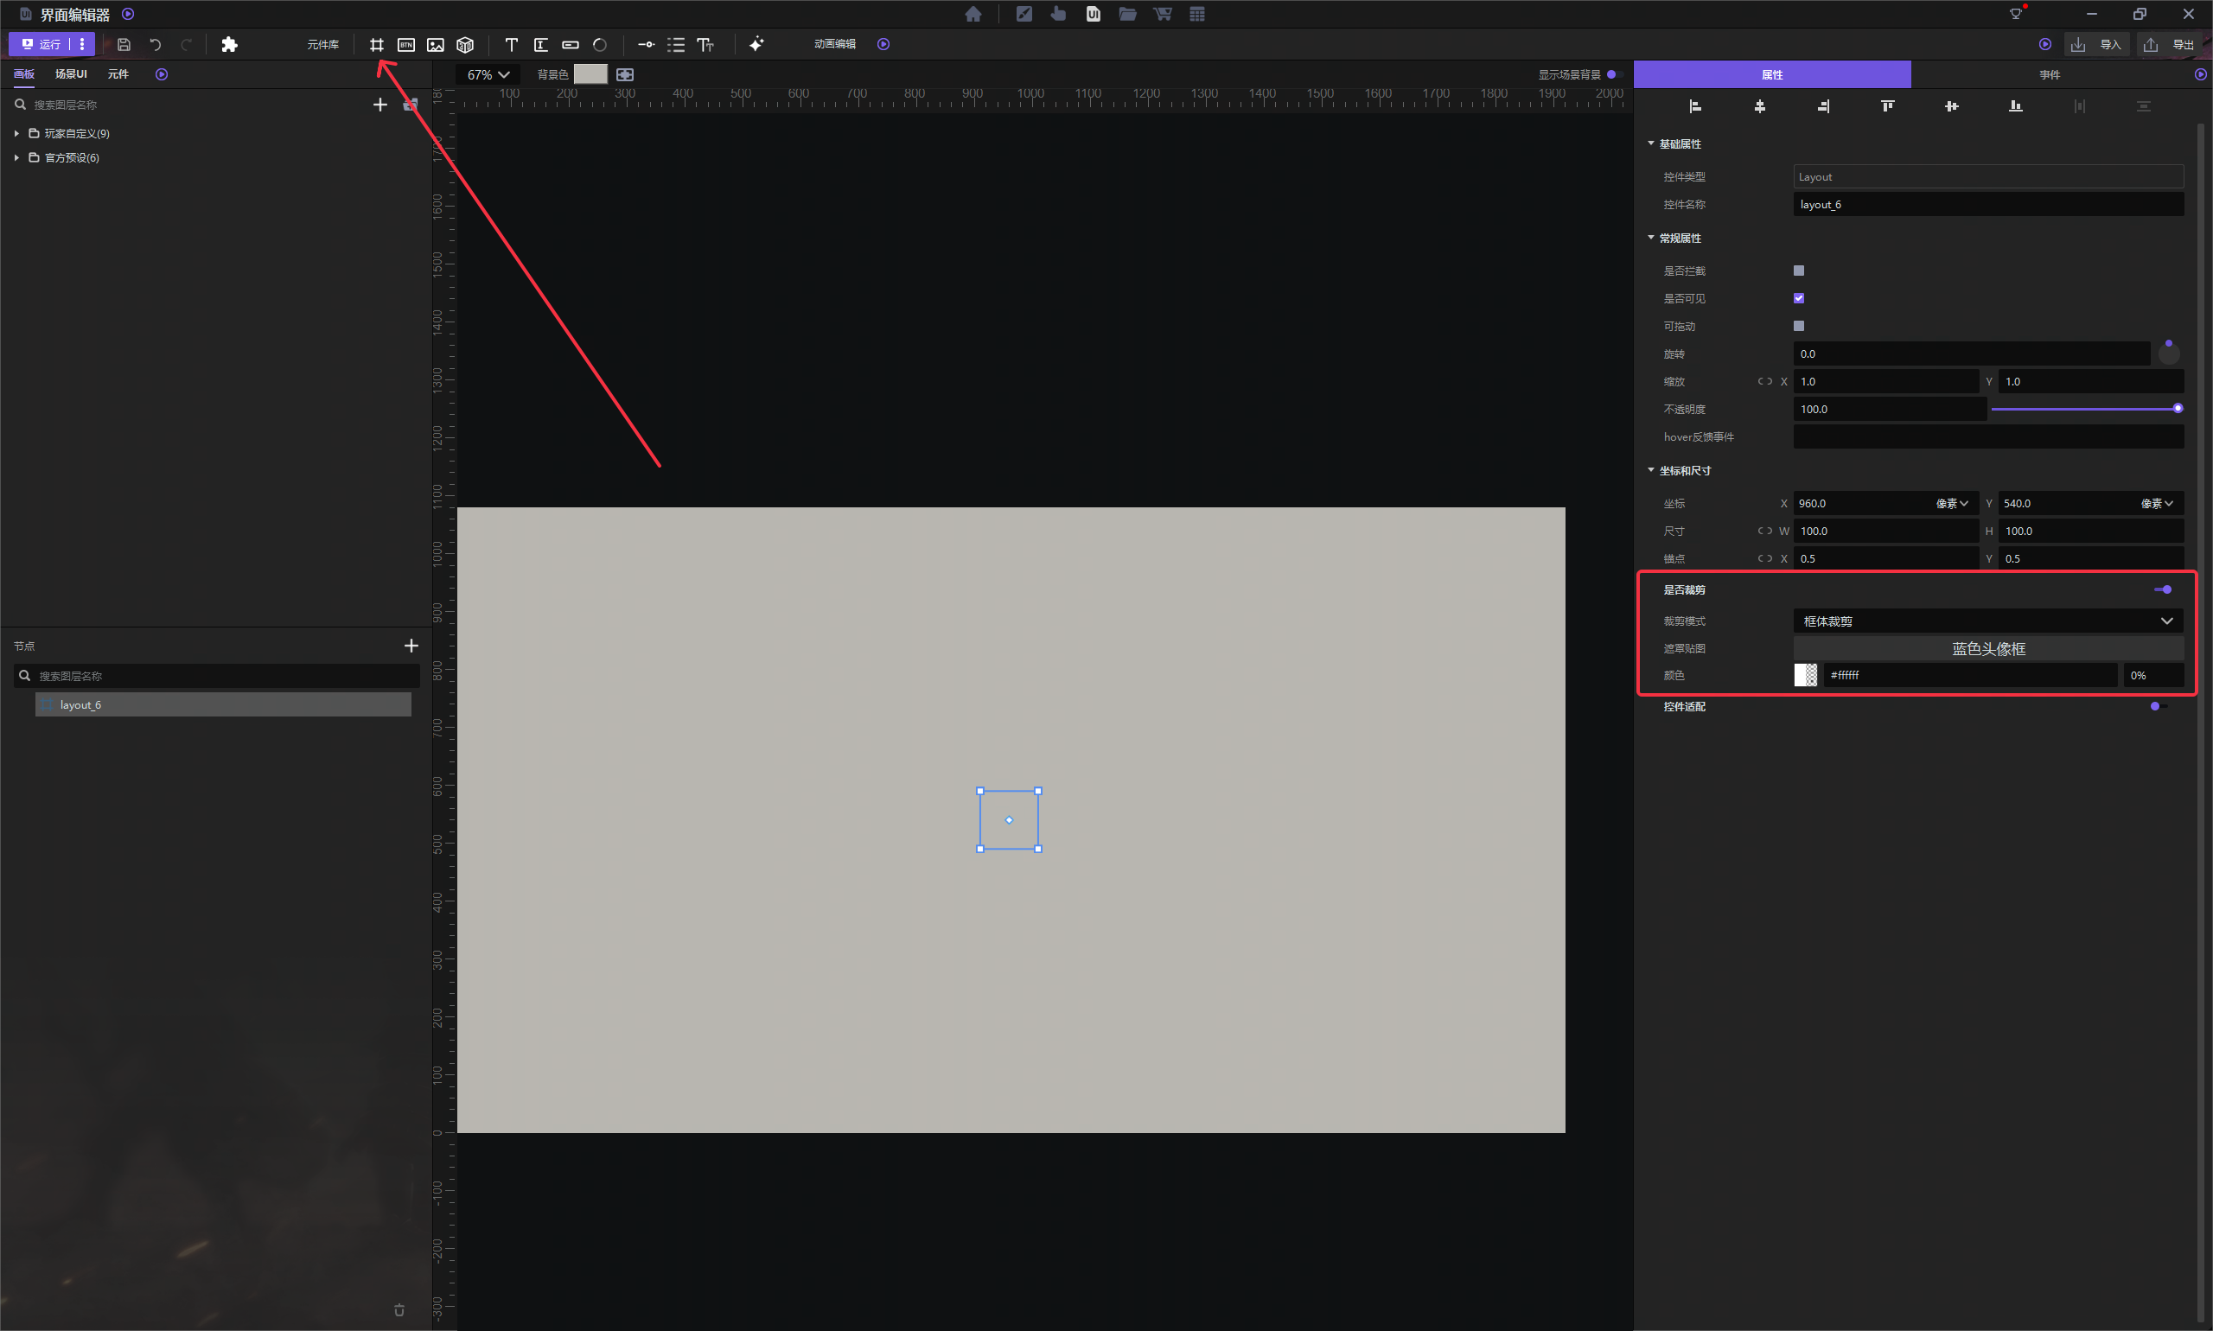Image resolution: width=2213 pixels, height=1331 pixels.
Task: Click the 运行 run button
Action: 42,44
